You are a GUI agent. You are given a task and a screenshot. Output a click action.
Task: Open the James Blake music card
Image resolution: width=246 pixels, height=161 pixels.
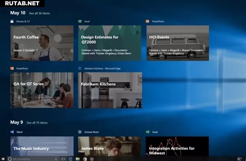(x=109, y=146)
